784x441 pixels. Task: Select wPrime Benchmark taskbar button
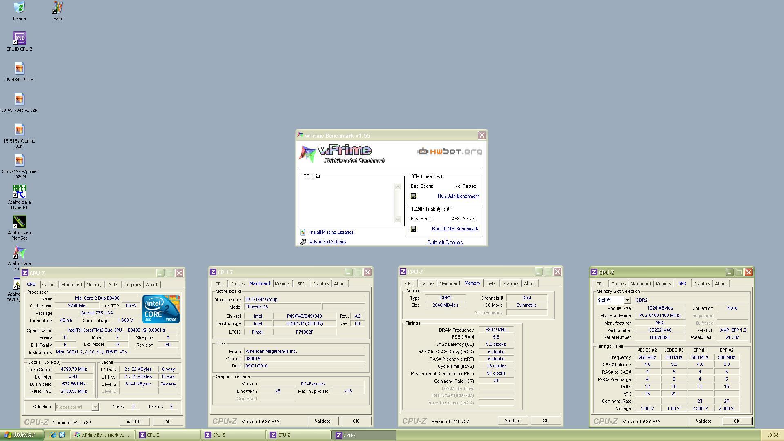click(x=102, y=435)
